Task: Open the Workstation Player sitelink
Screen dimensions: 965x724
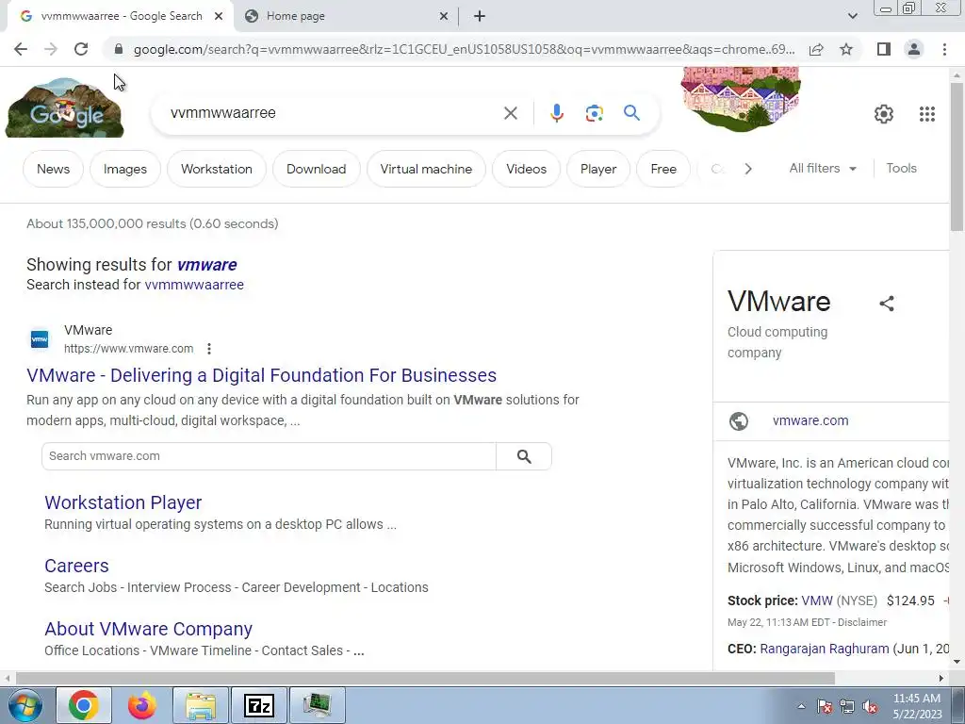Action: [x=123, y=502]
